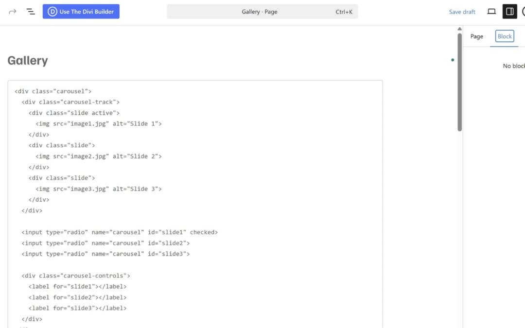Click the partially visible icon right of Settings
The height and width of the screenshot is (328, 525).
(523, 12)
